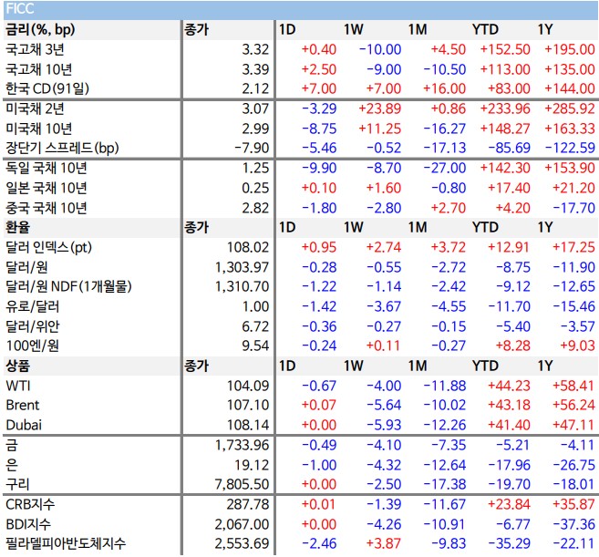This screenshot has height=557, width=599.
Task: Select BDI지수 1Y value -37.36
Action: point(573,524)
